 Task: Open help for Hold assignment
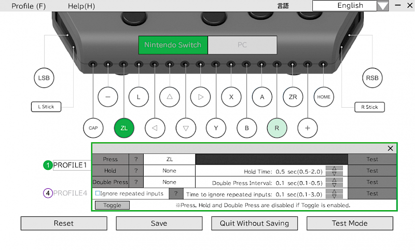136,170
